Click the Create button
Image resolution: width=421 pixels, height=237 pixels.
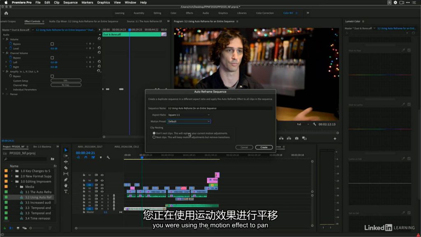(264, 147)
